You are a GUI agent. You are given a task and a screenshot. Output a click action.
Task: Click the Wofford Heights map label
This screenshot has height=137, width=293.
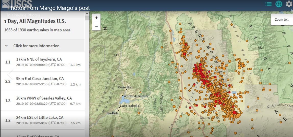pyautogui.click(x=136, y=96)
